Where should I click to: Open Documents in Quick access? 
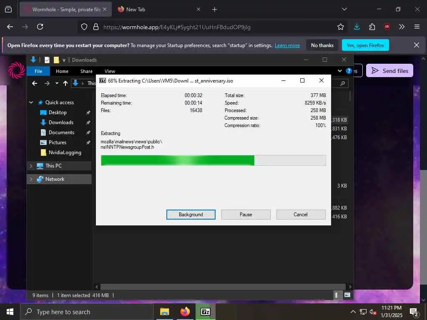[x=61, y=132]
